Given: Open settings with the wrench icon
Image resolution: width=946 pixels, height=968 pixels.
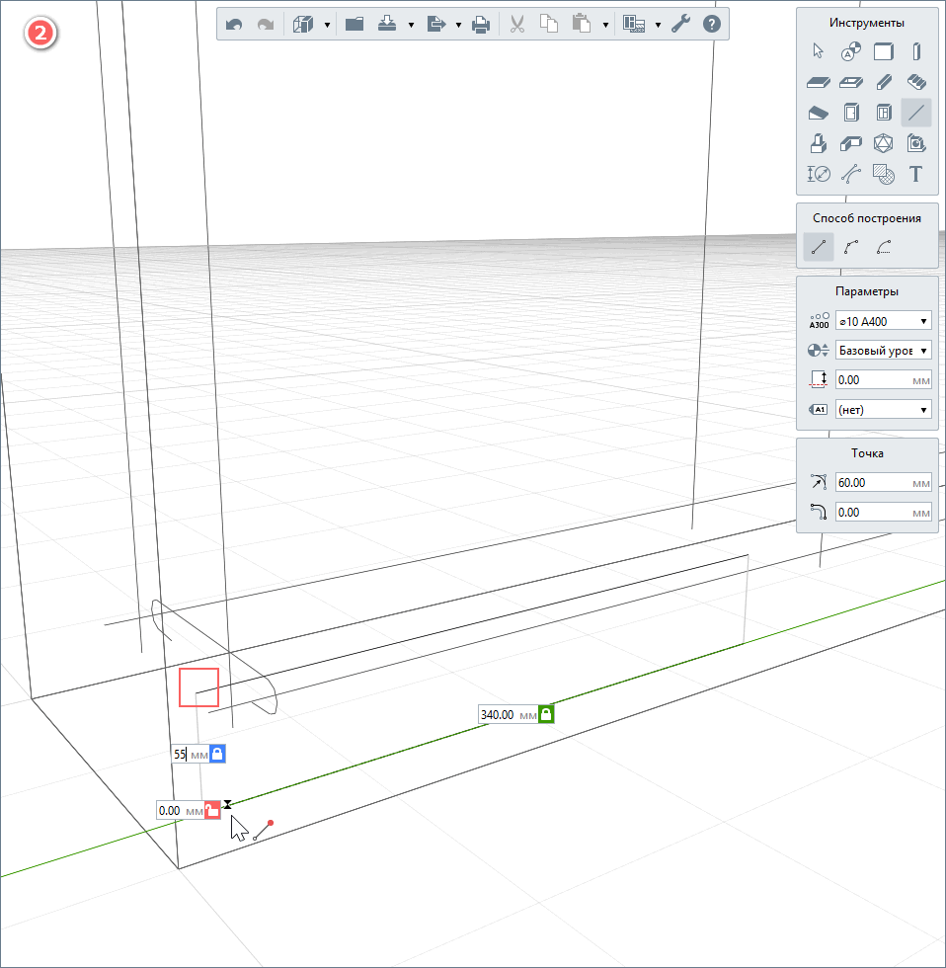Looking at the screenshot, I should point(680,25).
